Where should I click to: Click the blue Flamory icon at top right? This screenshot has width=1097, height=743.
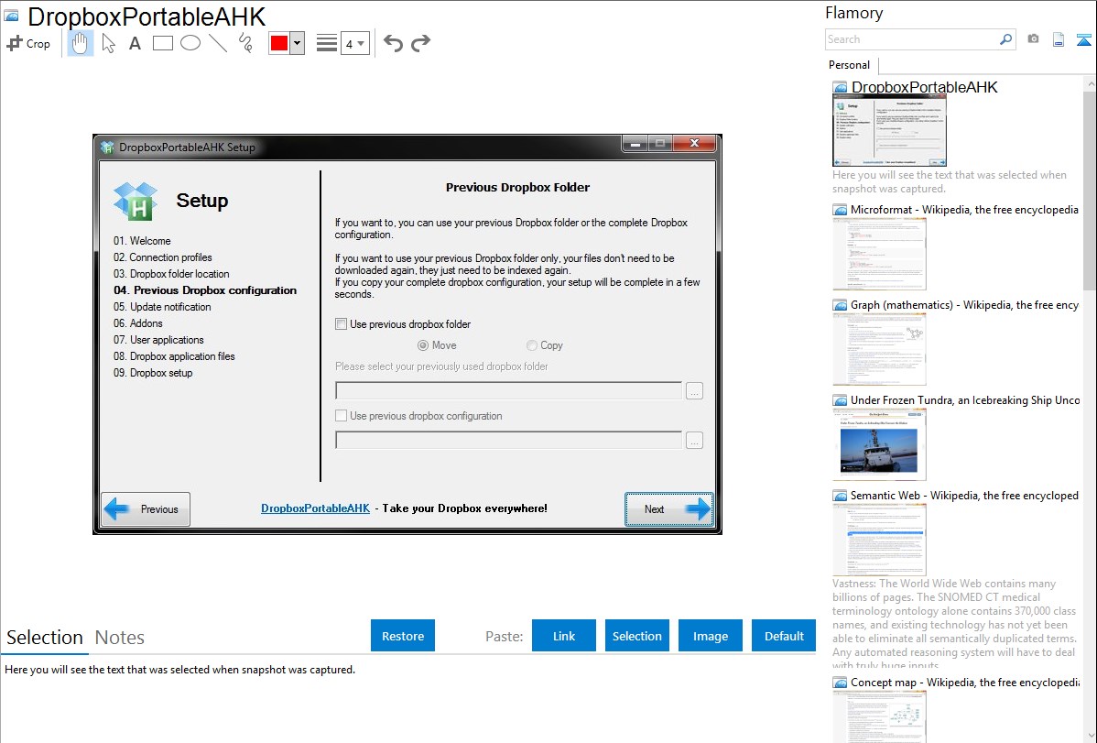tap(1083, 39)
